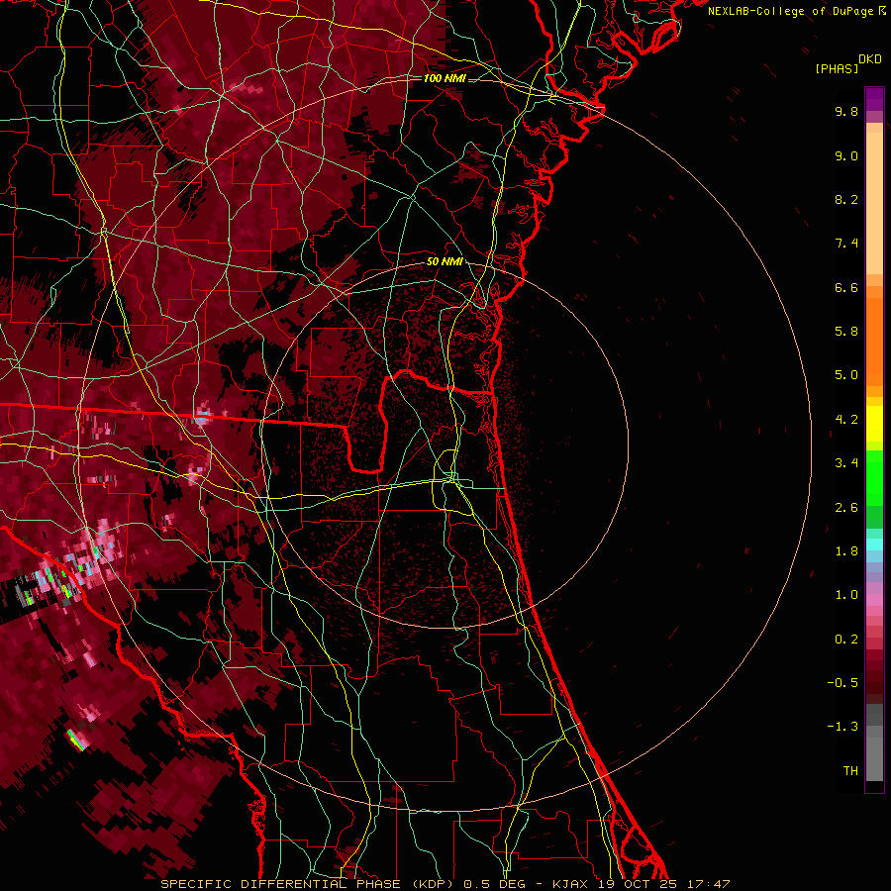Click the KJAX radar site identifier

572,884
